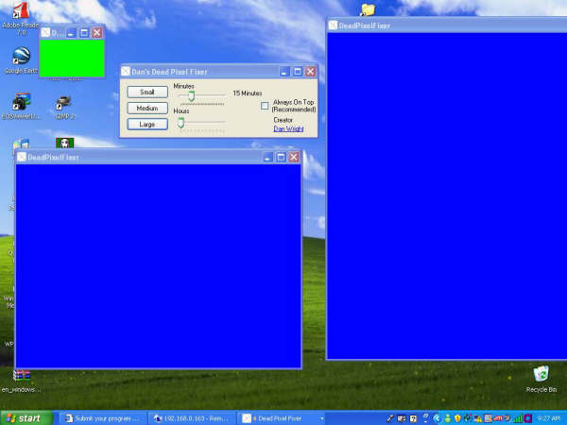Viewport: 567px width, 425px height.
Task: Minimize the middle blue DeadPixelFixer window
Action: click(267, 157)
